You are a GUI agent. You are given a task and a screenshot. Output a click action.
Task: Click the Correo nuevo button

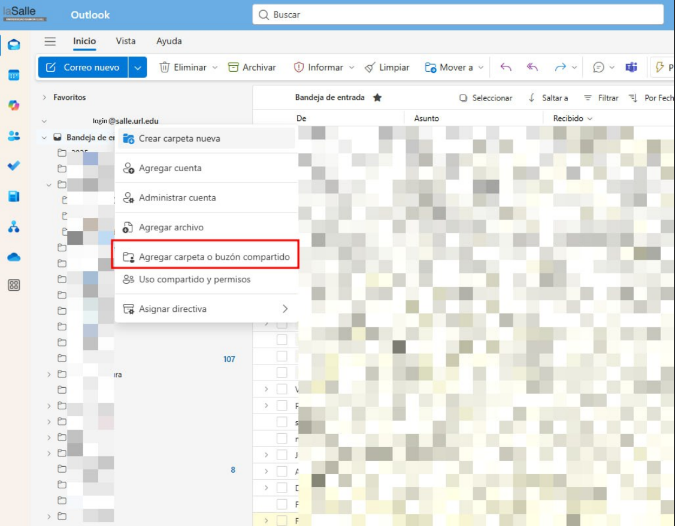pyautogui.click(x=83, y=68)
